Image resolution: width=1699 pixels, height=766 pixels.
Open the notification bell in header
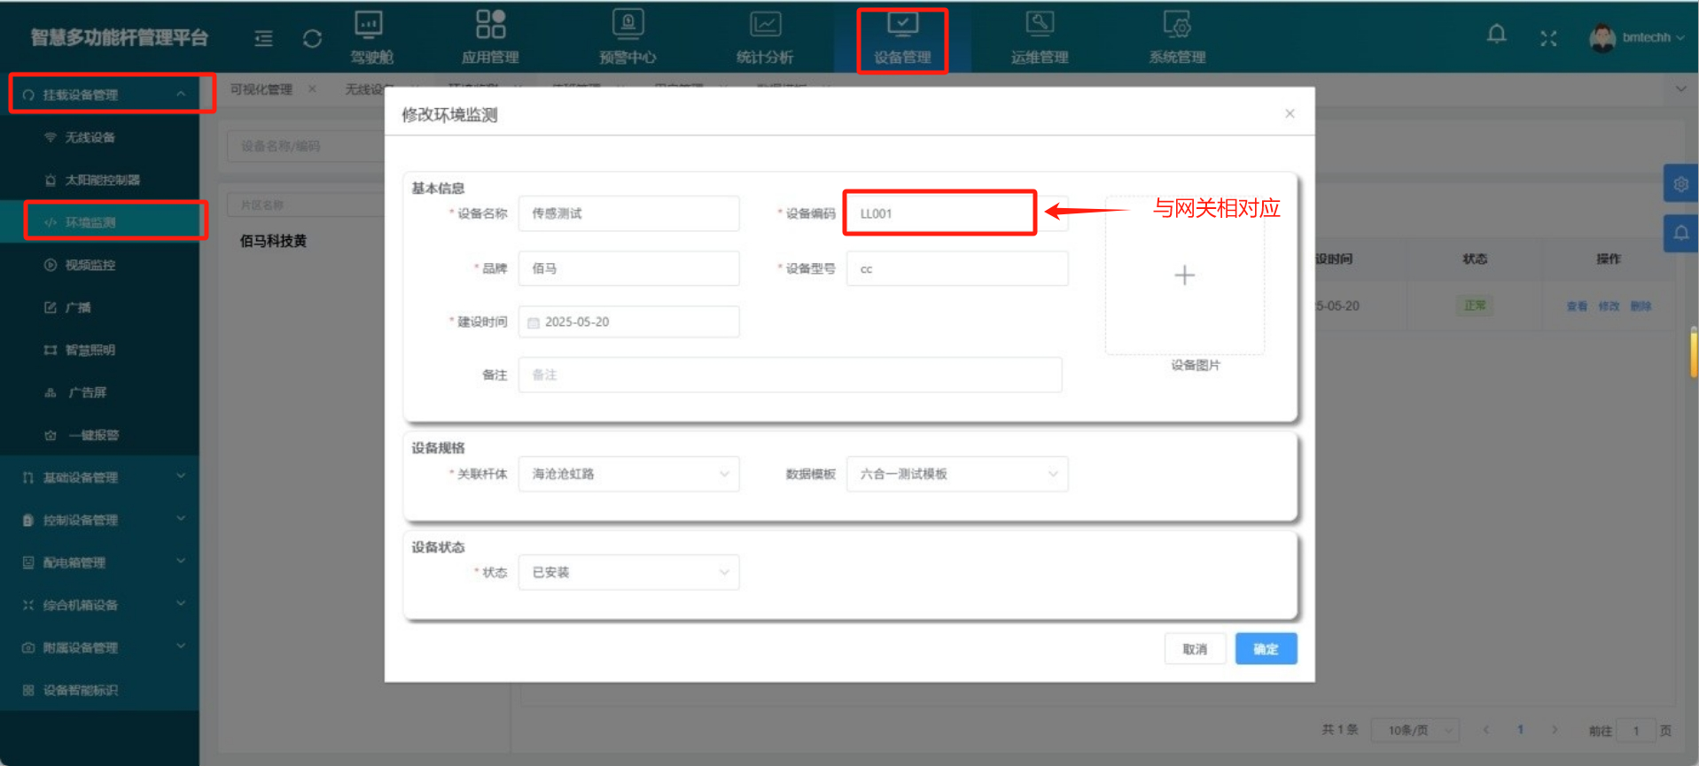point(1496,35)
